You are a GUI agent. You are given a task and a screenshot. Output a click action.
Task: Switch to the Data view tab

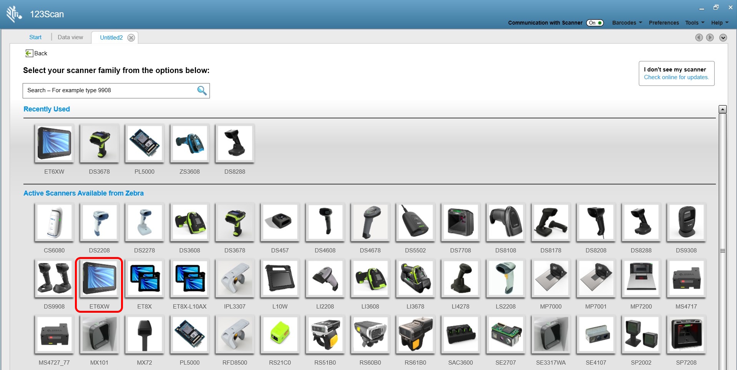(70, 37)
